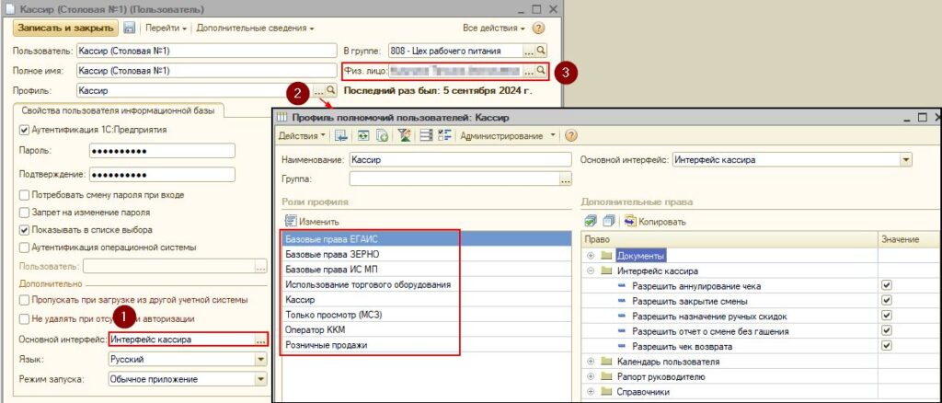Open Дополнительные сведения menu
This screenshot has height=403, width=942.
click(255, 29)
